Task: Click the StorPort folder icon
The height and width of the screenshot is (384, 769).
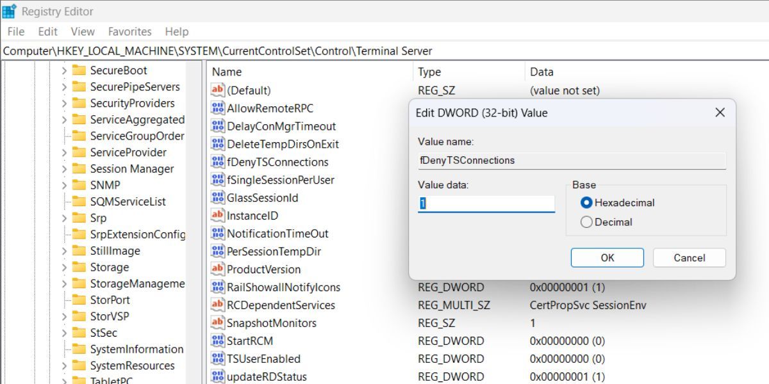Action: (x=79, y=300)
